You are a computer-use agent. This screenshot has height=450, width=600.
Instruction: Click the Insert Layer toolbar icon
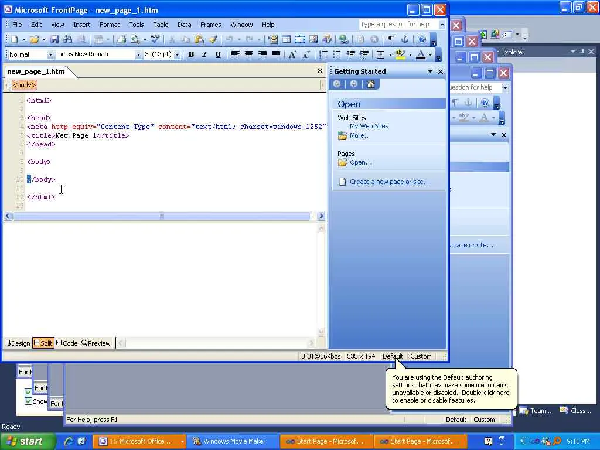[300, 39]
